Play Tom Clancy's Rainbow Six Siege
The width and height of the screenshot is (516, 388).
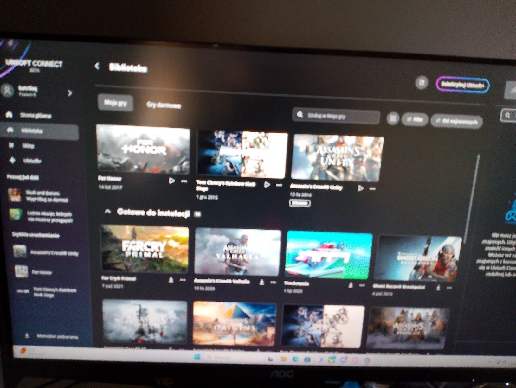[x=267, y=185]
